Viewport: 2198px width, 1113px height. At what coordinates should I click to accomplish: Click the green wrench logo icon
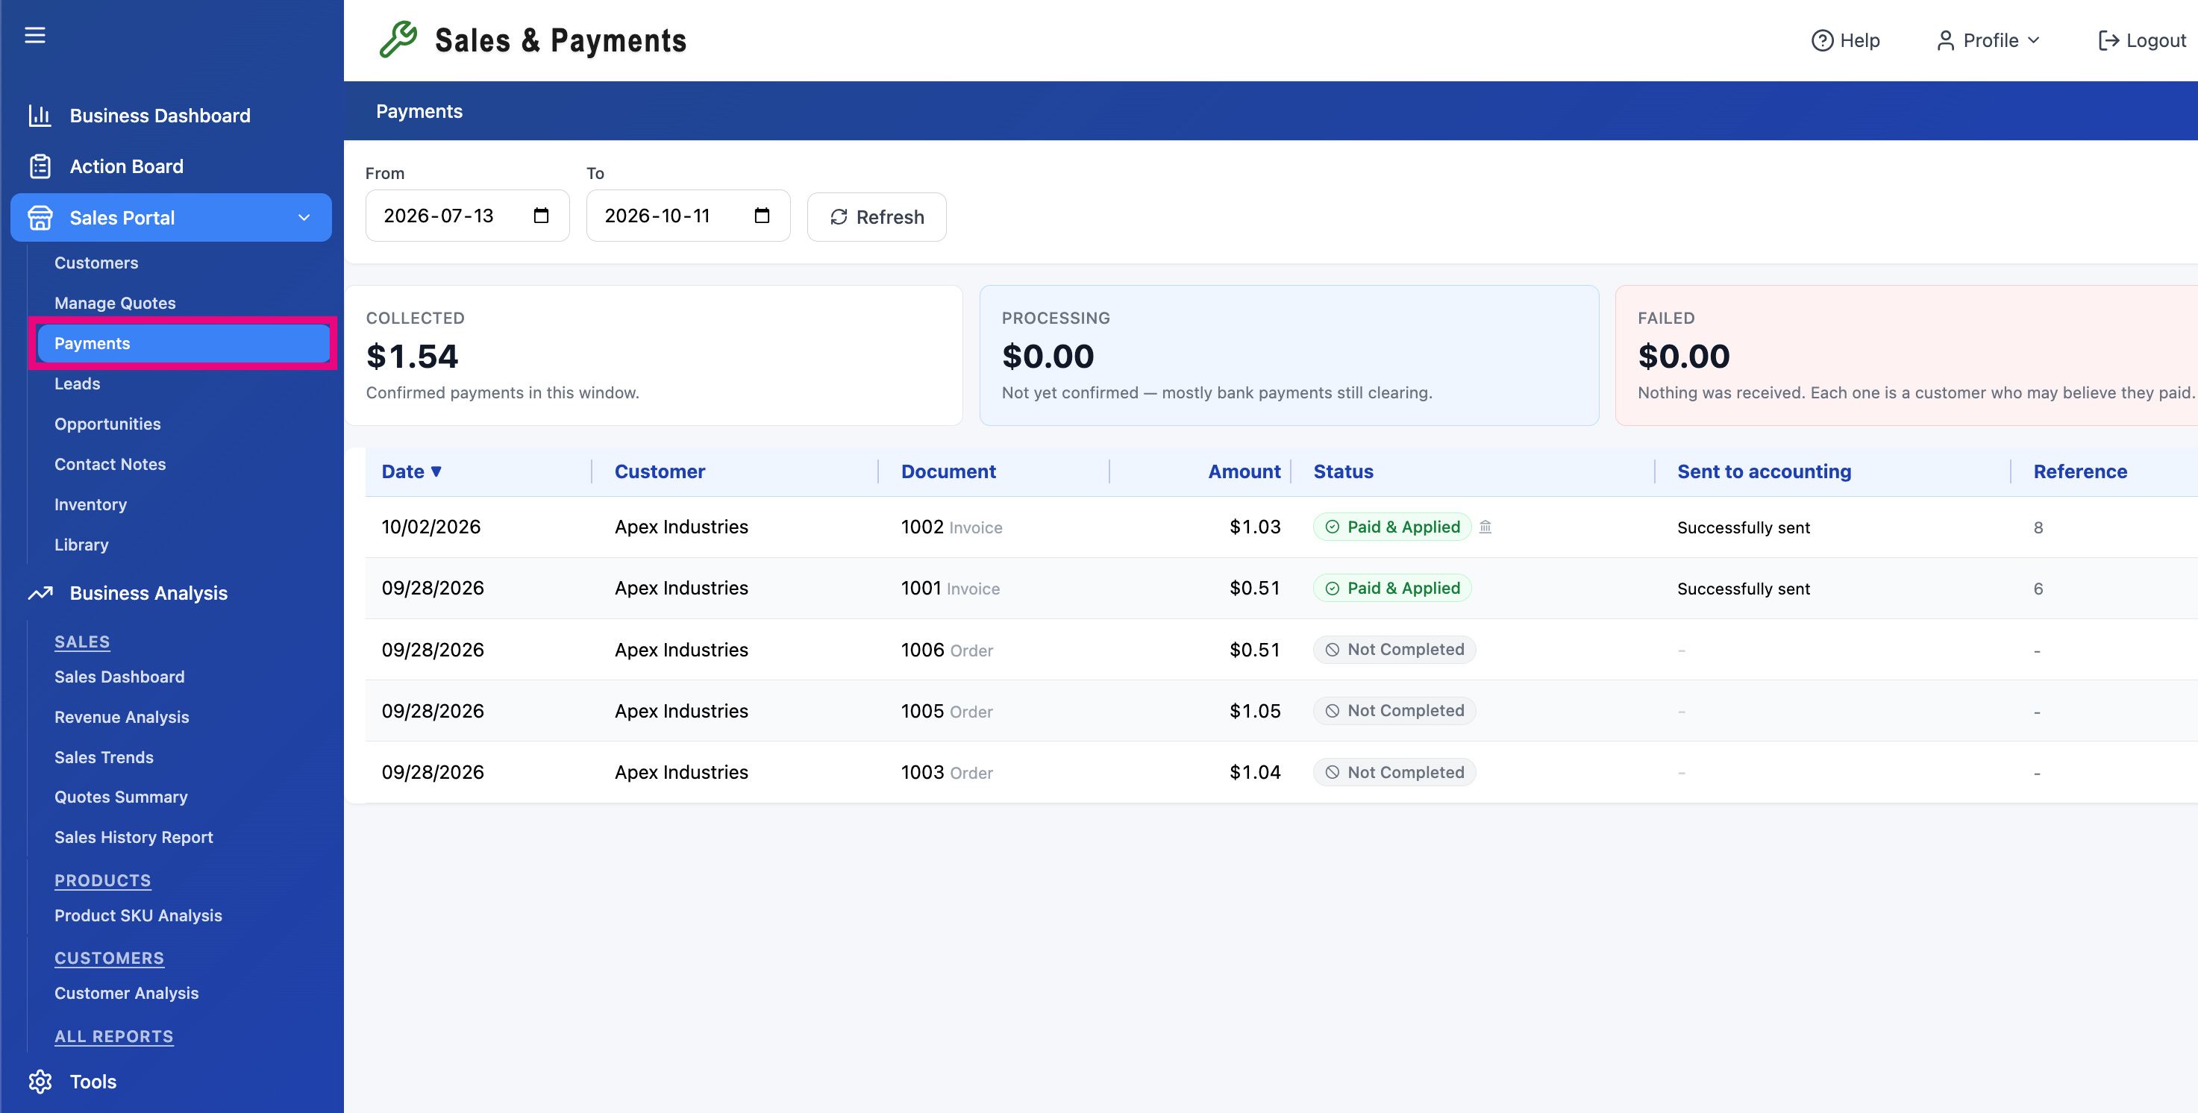[x=398, y=40]
